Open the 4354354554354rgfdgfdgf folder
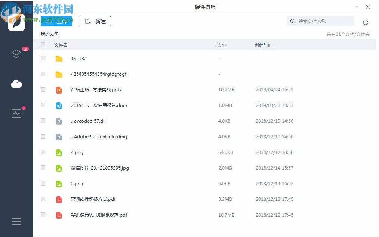Image resolution: width=379 pixels, height=237 pixels. (x=99, y=74)
